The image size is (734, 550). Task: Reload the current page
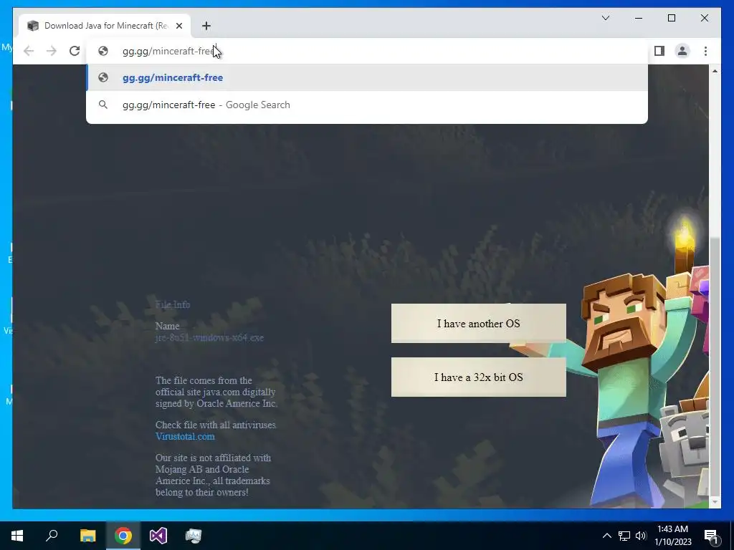[75, 51]
